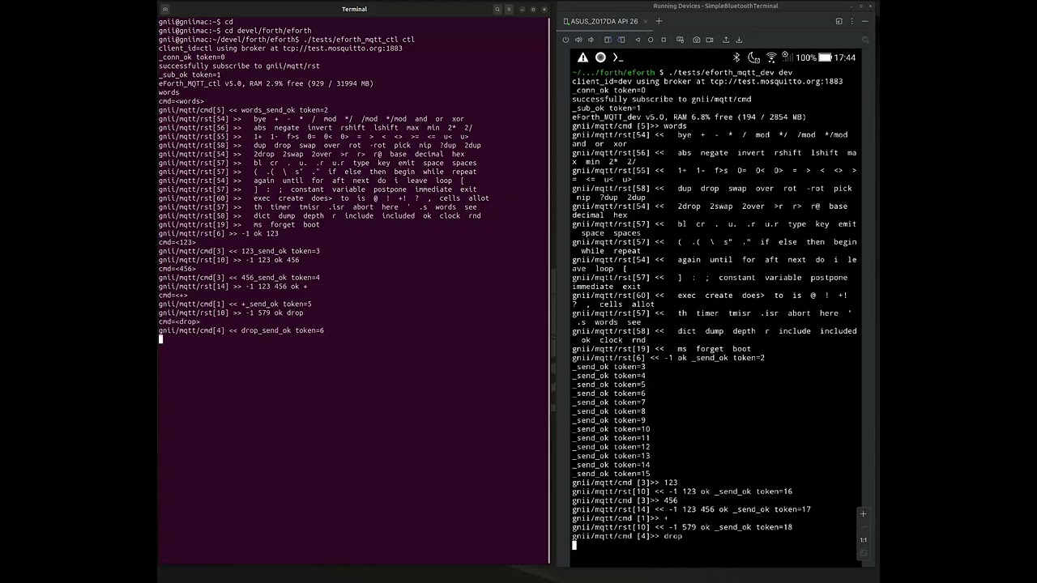Screen dimensions: 1037x583
Task: Click the emulator terminal cursor line
Action: 574,545
